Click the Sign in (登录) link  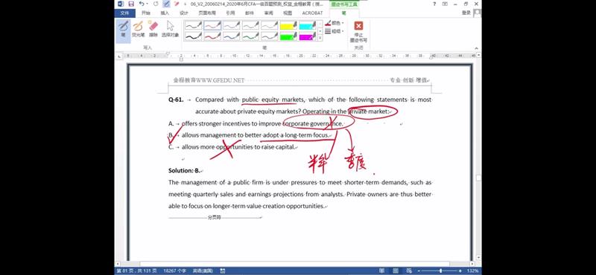pyautogui.click(x=466, y=13)
